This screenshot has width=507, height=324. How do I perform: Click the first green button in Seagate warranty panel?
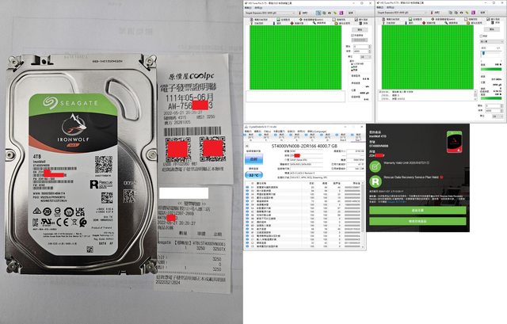418,211
